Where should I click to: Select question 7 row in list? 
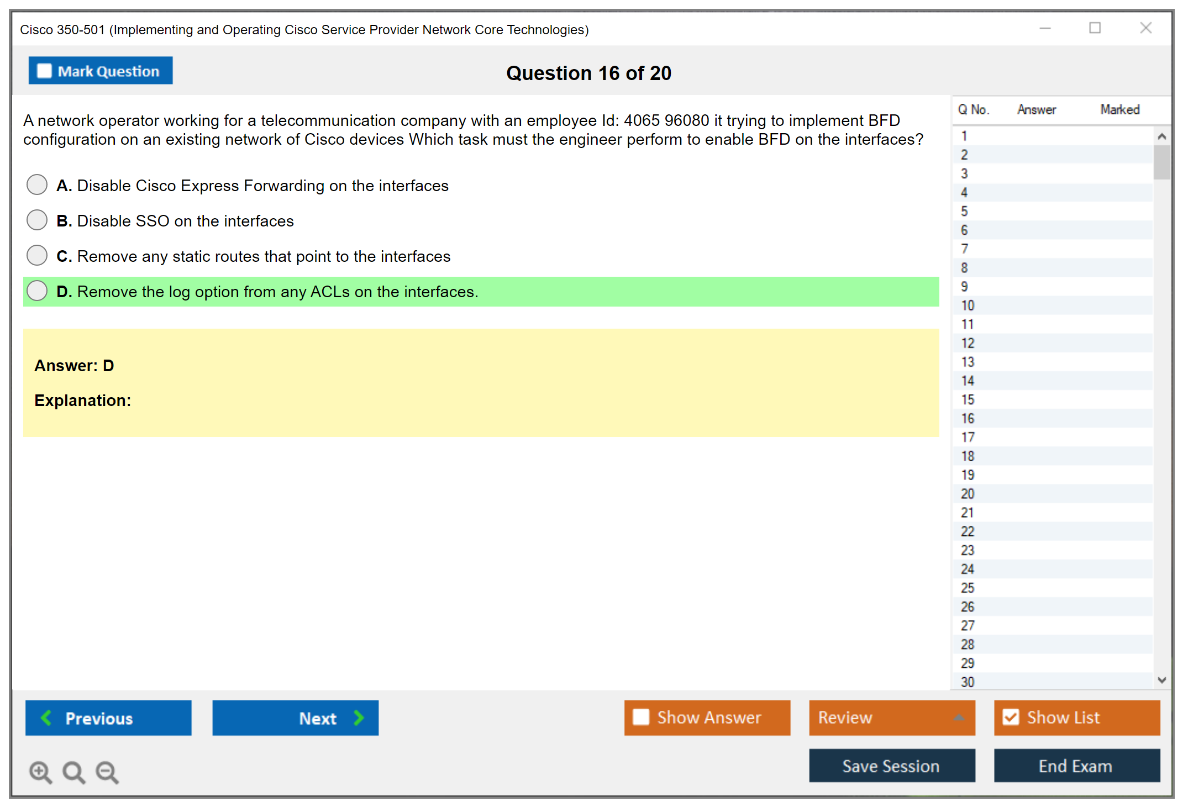[964, 249]
